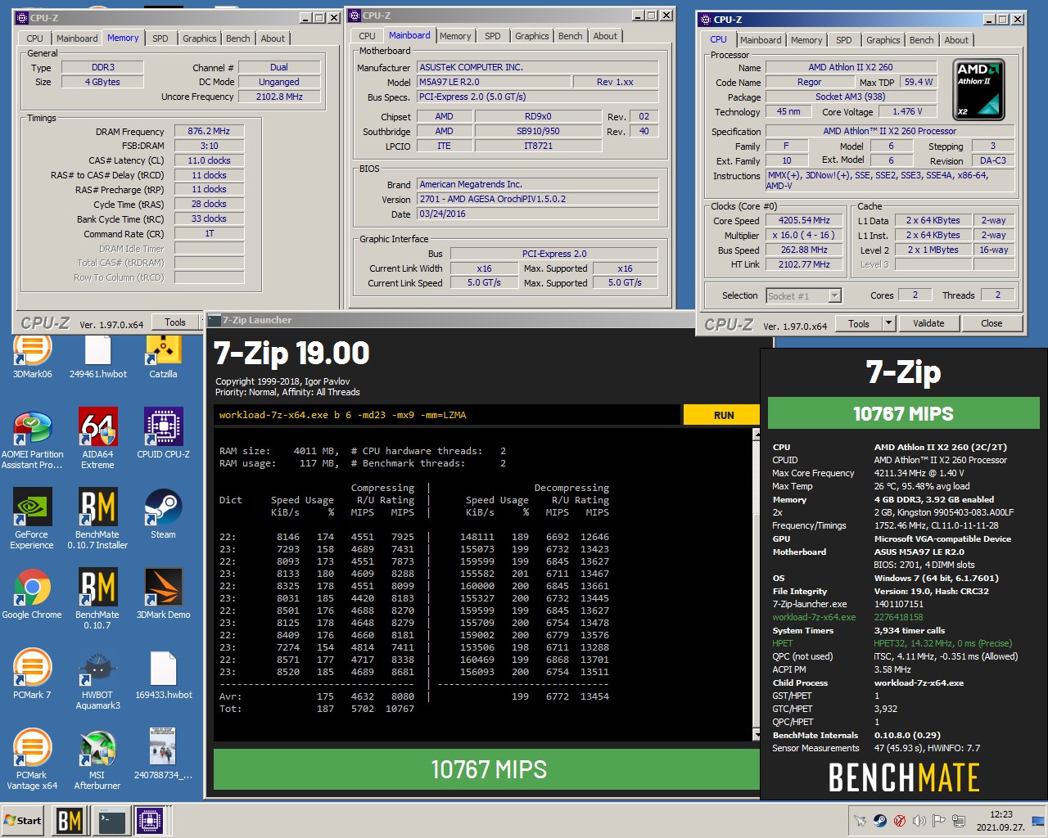Click the M5A97 LE R2.0 model field
This screenshot has height=838, width=1048.
tap(495, 82)
